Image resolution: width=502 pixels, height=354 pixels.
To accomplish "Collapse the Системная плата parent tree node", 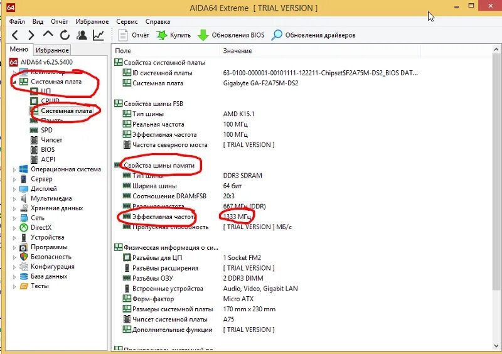I will click(x=14, y=82).
